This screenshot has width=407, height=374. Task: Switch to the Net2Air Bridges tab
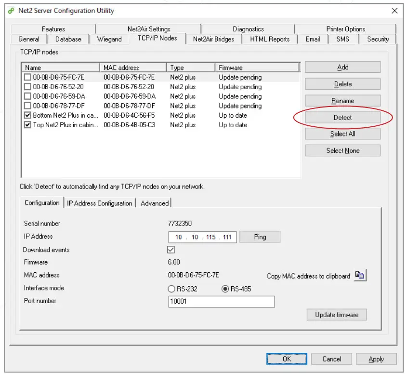click(214, 39)
